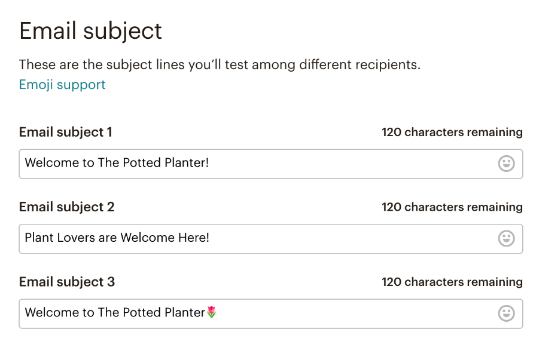This screenshot has height=351, width=533.
Task: Click the "Email subject 1" field label
Action: pyautogui.click(x=66, y=132)
